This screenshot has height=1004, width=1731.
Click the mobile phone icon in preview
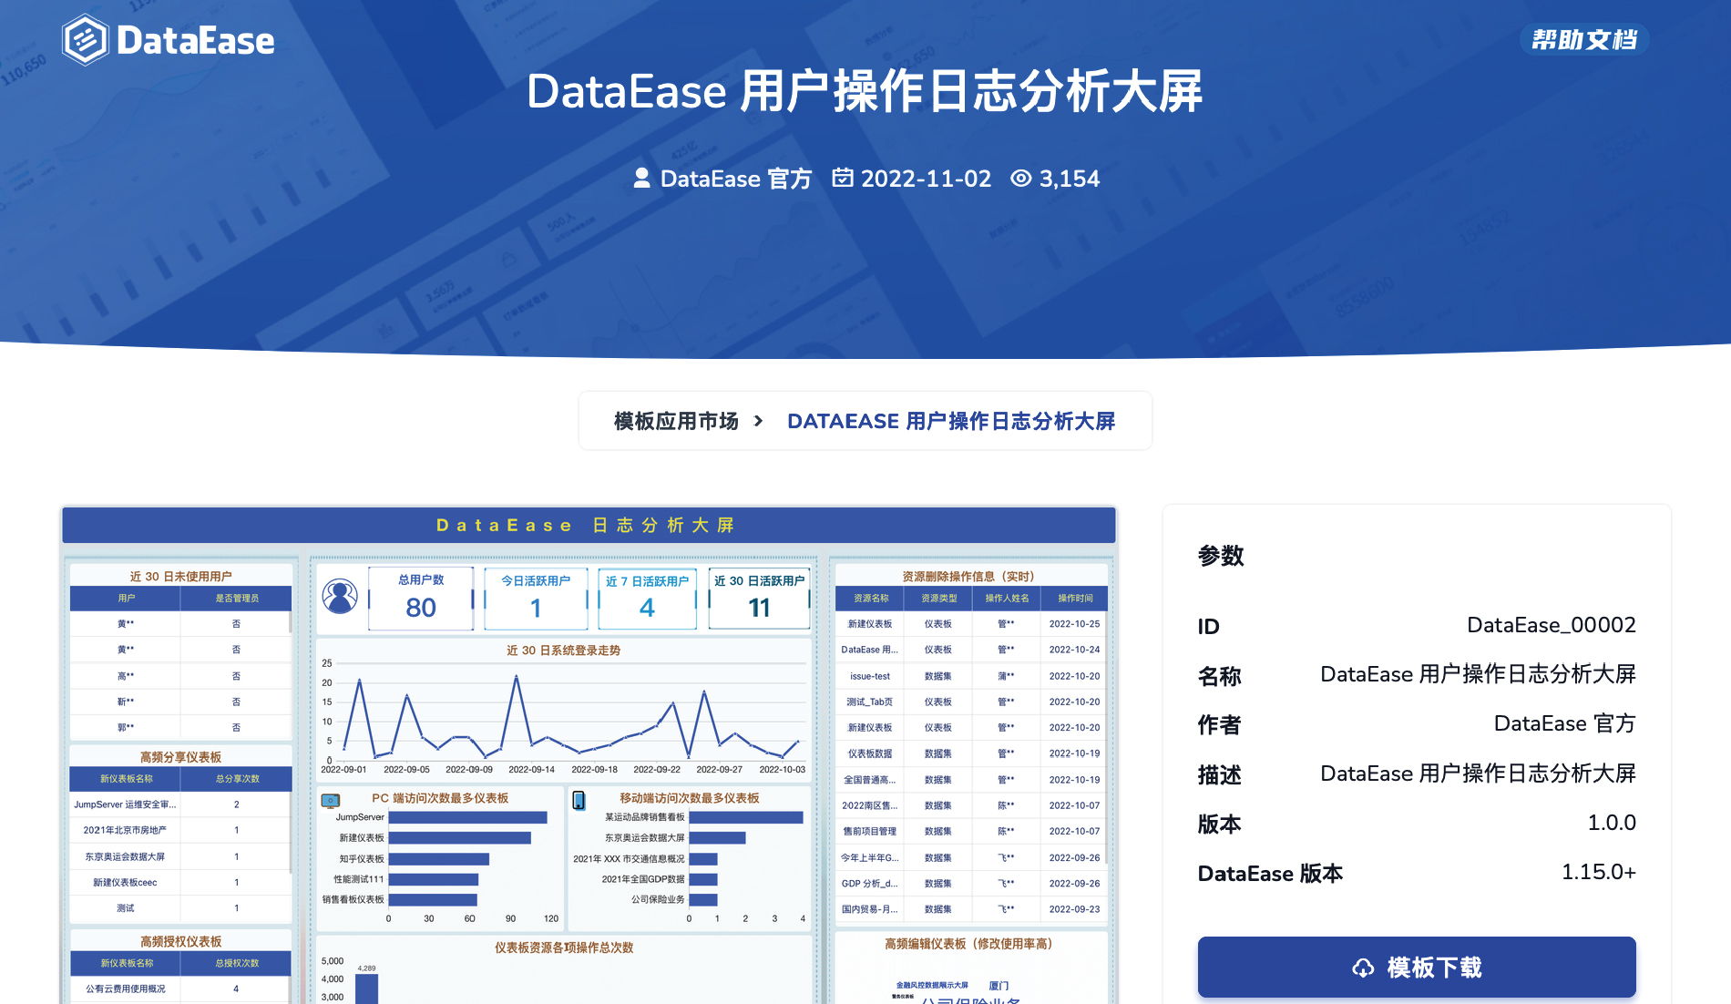click(x=579, y=800)
